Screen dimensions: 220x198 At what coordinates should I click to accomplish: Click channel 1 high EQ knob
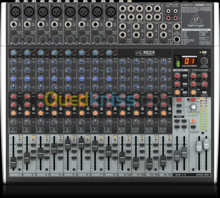coord(14,62)
